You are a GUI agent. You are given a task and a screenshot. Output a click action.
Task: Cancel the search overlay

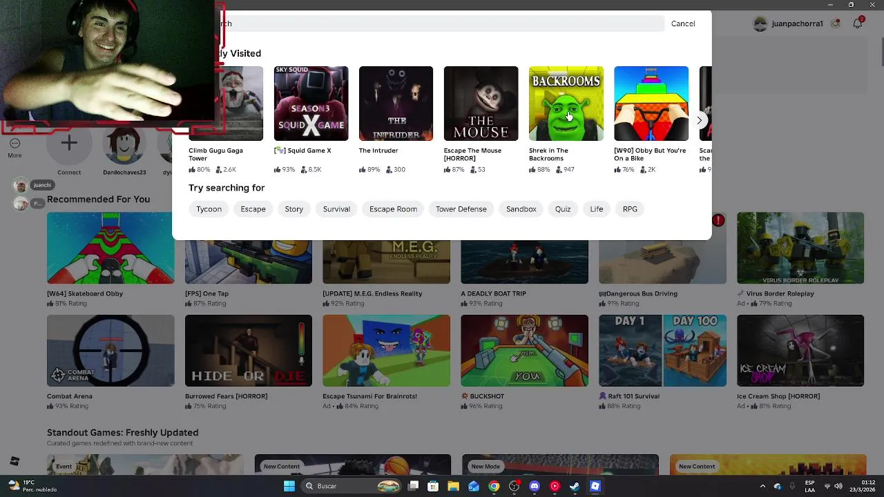(683, 23)
